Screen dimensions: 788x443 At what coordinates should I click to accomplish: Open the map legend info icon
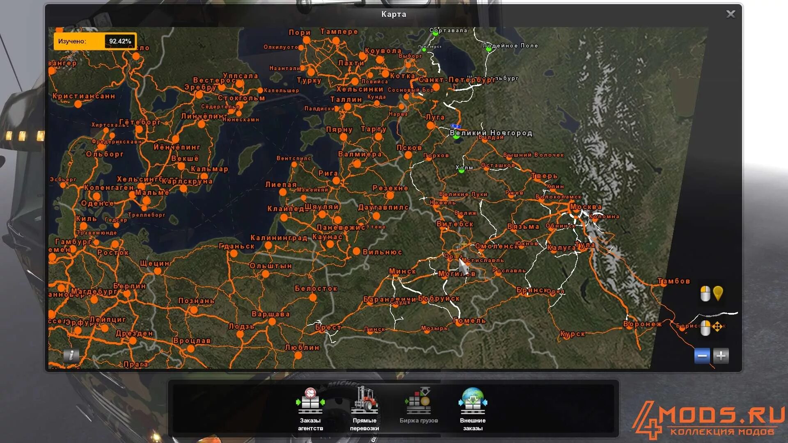click(x=71, y=355)
